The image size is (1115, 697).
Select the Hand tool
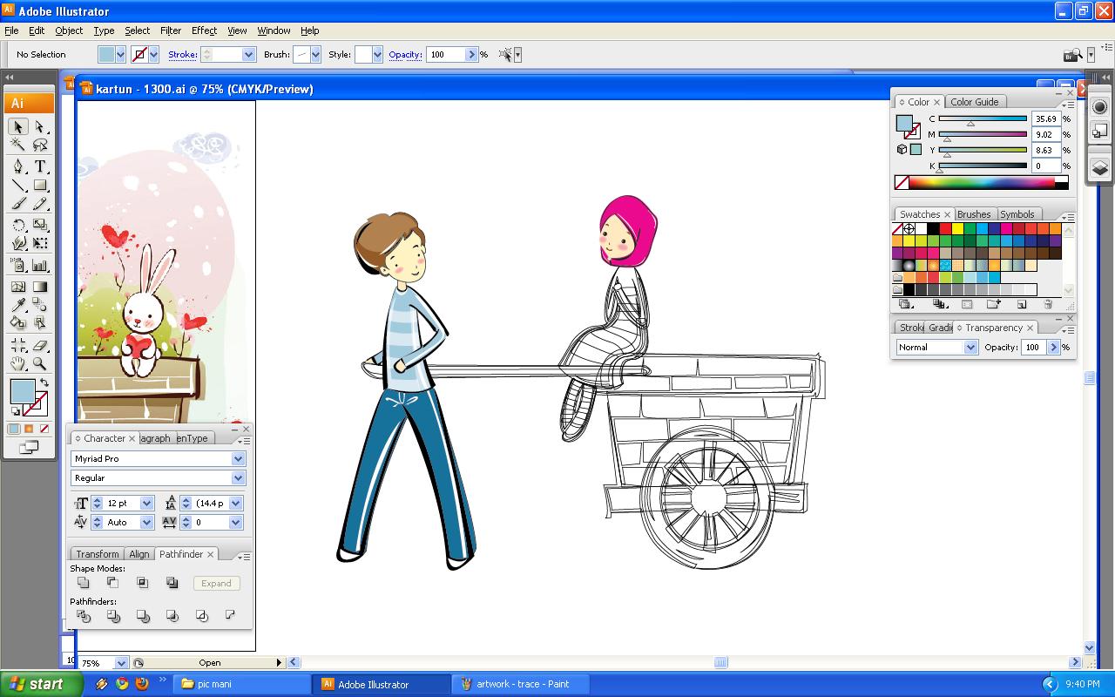[x=19, y=364]
